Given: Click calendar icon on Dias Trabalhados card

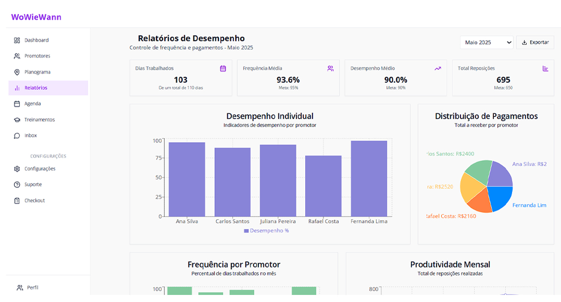Looking at the screenshot, I should tap(223, 69).
